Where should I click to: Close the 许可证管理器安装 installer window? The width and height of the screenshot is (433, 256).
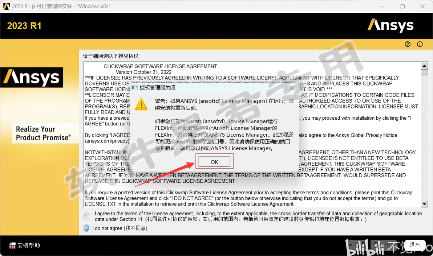click(422, 6)
